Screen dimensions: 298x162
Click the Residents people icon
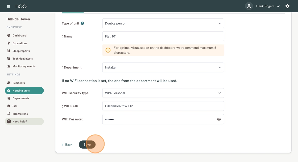[x=9, y=83]
